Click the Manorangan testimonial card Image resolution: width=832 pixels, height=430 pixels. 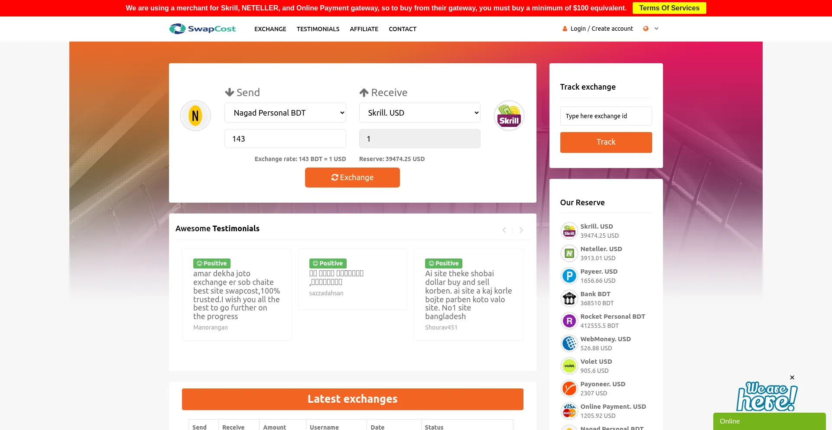click(237, 294)
